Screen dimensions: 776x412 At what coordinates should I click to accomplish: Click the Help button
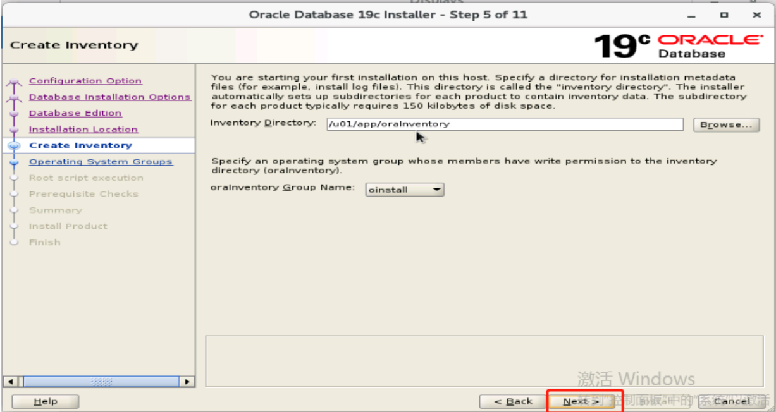(46, 401)
